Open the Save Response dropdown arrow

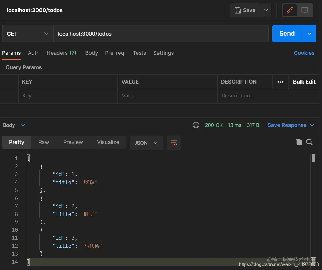(x=312, y=125)
